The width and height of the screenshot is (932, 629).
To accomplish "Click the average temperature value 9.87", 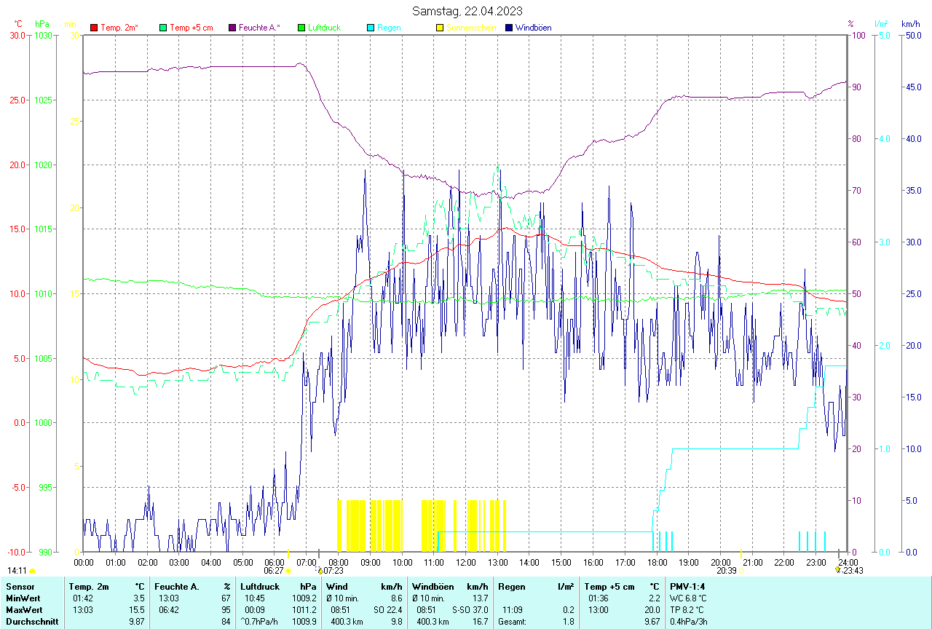I will click(137, 622).
